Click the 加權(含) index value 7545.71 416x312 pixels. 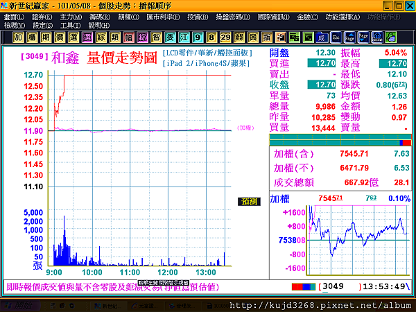(x=354, y=154)
